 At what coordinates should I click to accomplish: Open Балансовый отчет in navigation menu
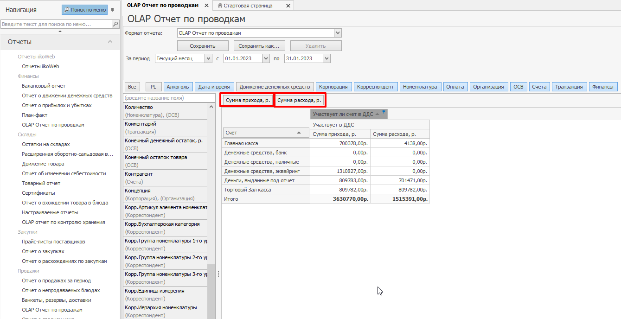44,86
